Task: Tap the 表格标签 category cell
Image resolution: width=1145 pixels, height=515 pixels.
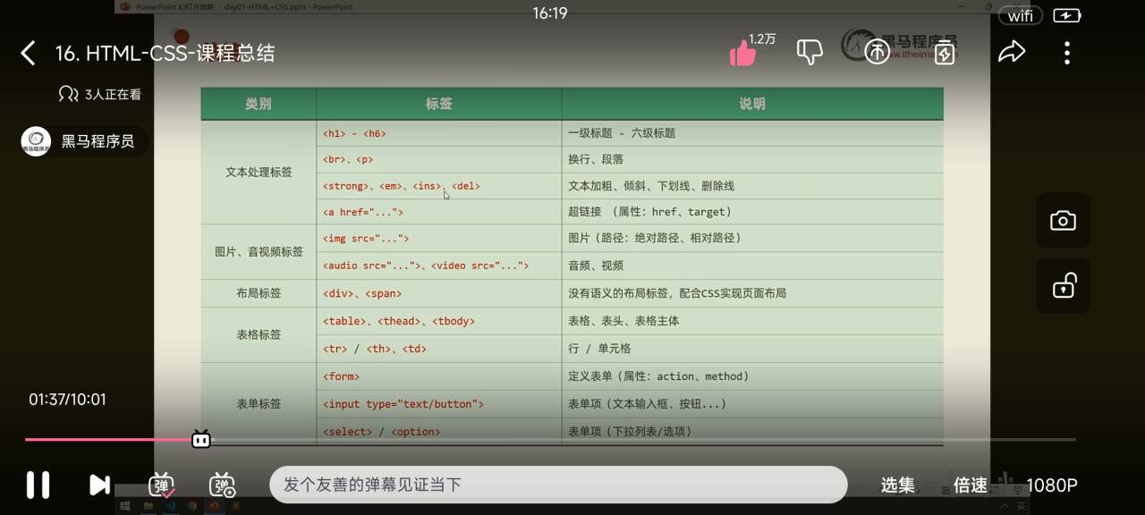Action: click(x=259, y=334)
